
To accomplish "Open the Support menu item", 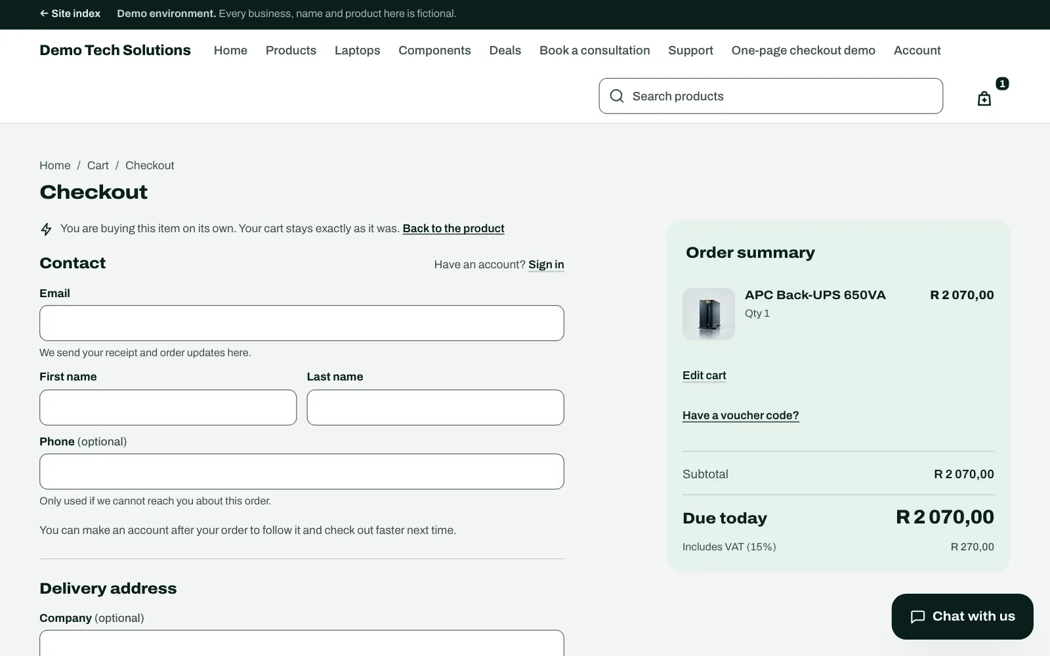I will [x=690, y=51].
